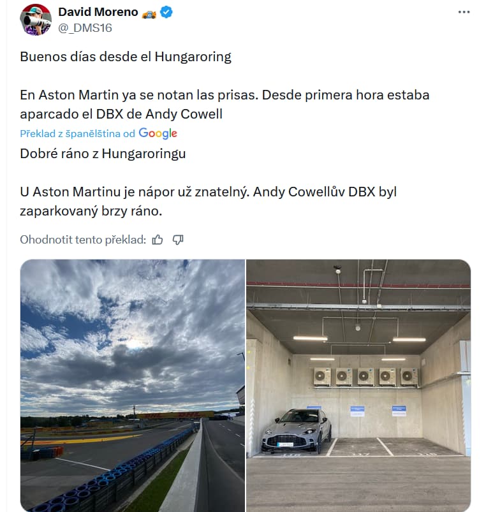Open the parked Aston Martin DBX photo
The height and width of the screenshot is (512, 486).
point(358,385)
